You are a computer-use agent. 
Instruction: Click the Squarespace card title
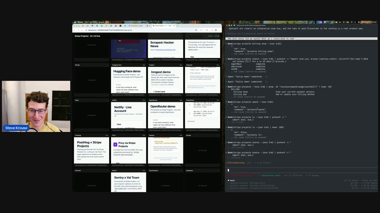coord(153,170)
